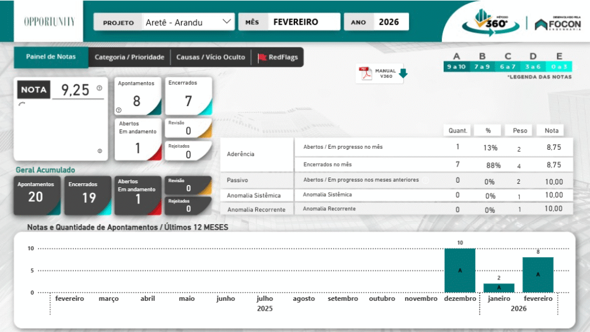The width and height of the screenshot is (590, 332).
Task: Click the PDF icon for Manual V360
Action: click(x=366, y=73)
